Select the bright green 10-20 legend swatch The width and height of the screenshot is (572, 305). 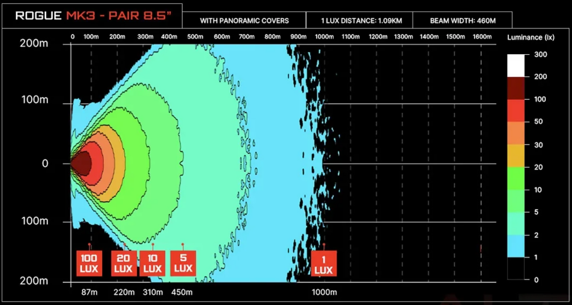(x=516, y=178)
